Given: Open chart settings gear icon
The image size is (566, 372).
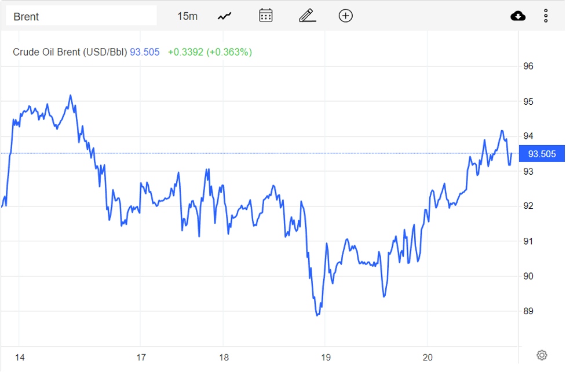Looking at the screenshot, I should pos(542,355).
